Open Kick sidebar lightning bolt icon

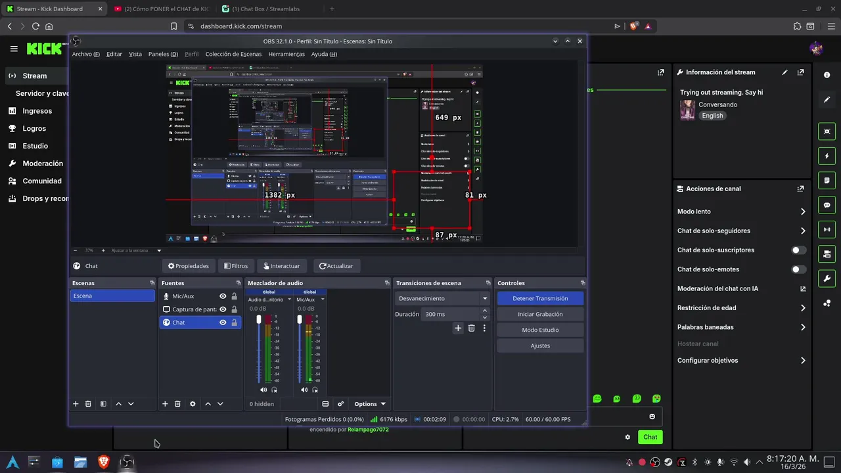[x=827, y=156]
